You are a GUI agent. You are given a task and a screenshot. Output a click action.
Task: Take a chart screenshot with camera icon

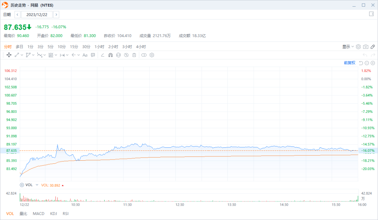pos(366,47)
